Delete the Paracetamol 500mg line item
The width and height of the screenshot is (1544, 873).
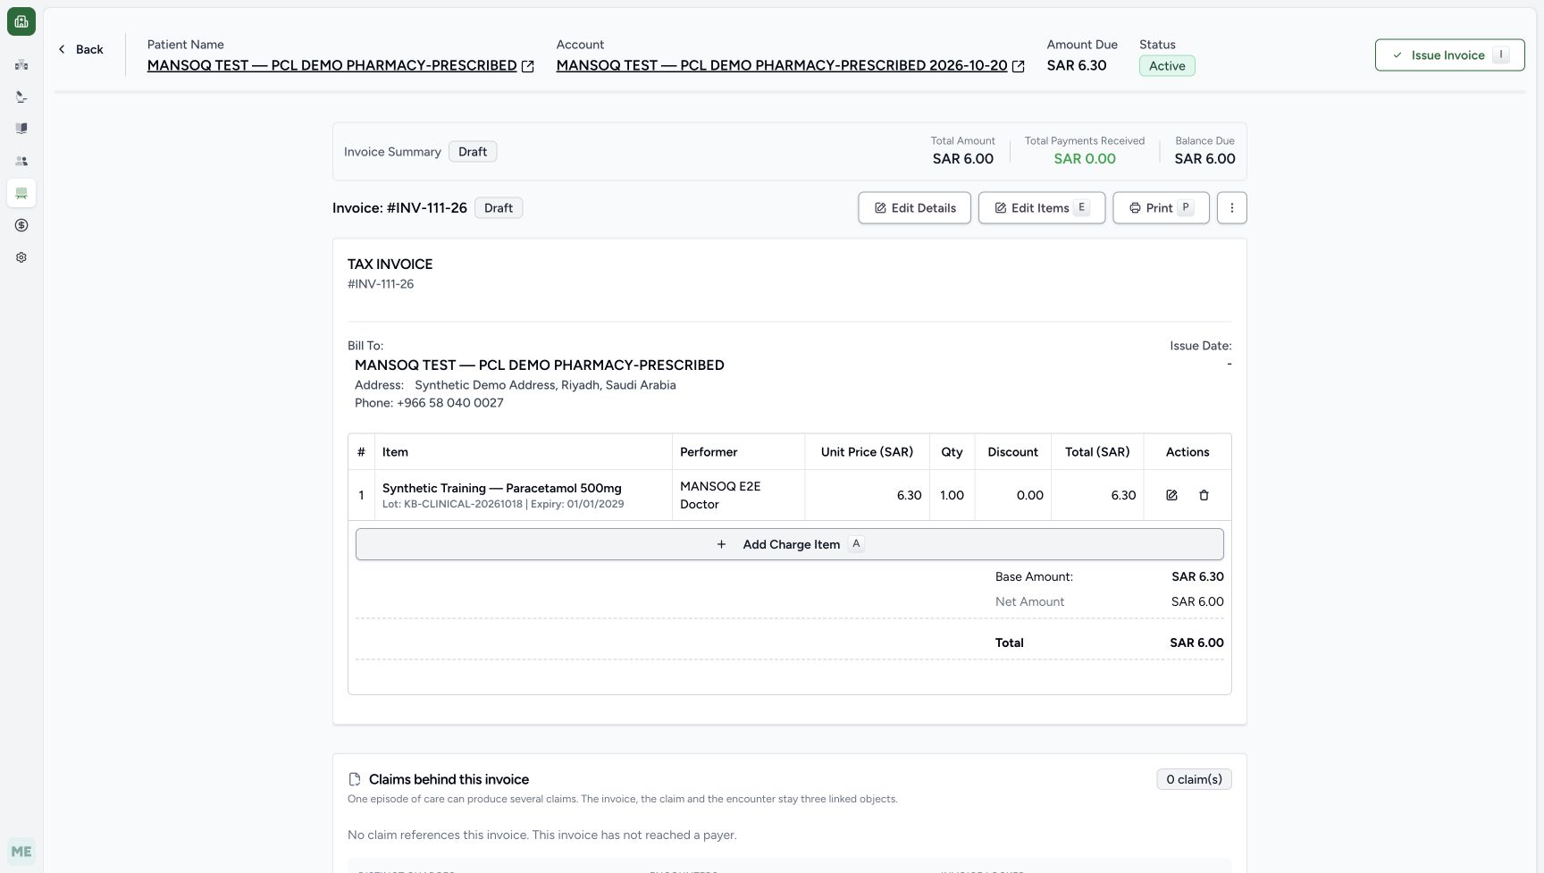pyautogui.click(x=1204, y=495)
